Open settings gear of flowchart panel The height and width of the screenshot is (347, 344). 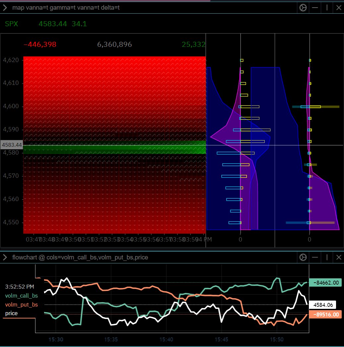pos(303,257)
